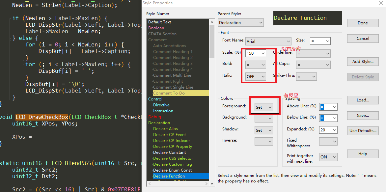Select the Comment Multi Line style

[172, 75]
